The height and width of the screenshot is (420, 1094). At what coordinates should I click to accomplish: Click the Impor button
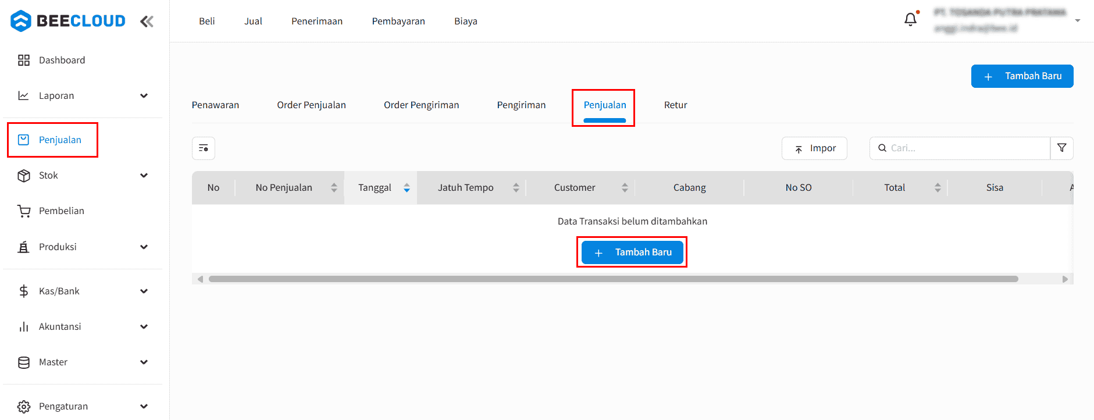(814, 148)
